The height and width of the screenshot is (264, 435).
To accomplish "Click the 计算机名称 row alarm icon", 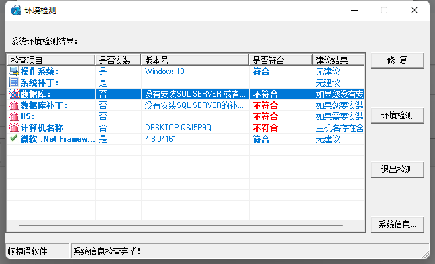I will 14,128.
